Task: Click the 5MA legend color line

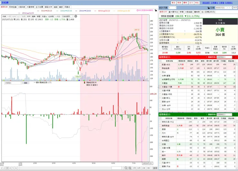Action: pyautogui.click(x=38, y=11)
